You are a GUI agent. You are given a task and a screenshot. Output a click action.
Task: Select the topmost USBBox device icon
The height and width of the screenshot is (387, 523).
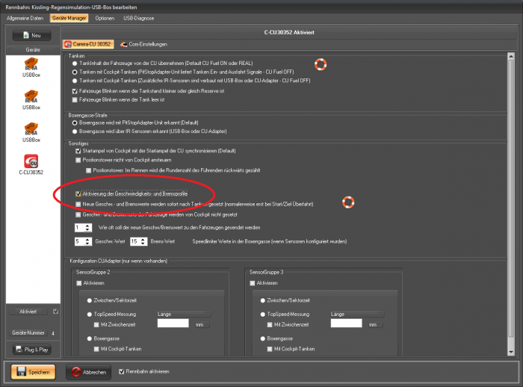[31, 66]
